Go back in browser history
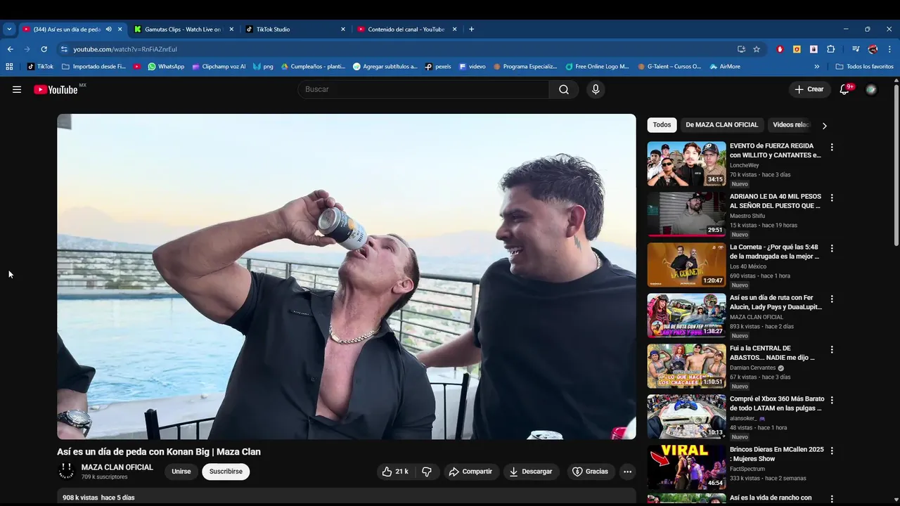The image size is (900, 506). pyautogui.click(x=10, y=49)
